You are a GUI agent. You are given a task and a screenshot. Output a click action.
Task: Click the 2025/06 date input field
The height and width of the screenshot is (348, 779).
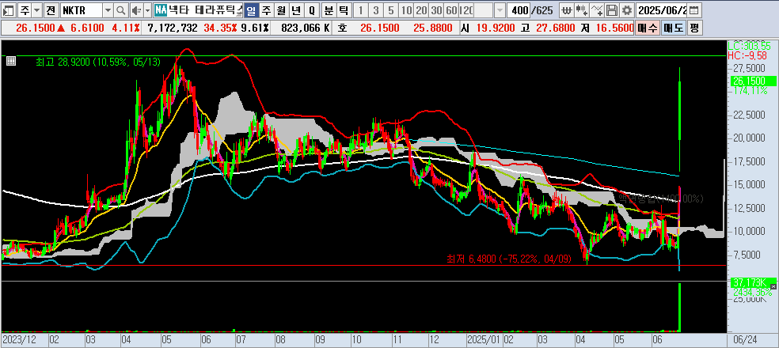pos(662,10)
